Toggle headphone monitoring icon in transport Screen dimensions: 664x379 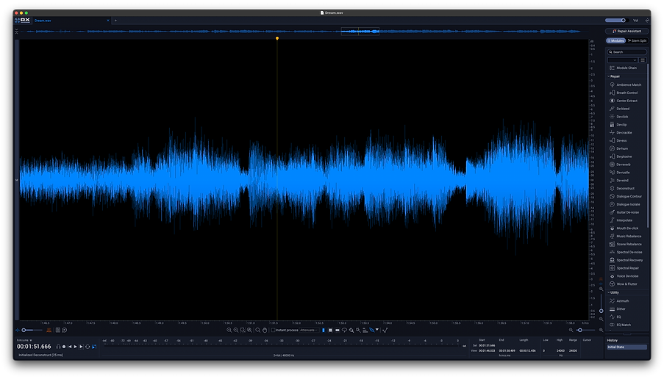pyautogui.click(x=58, y=347)
